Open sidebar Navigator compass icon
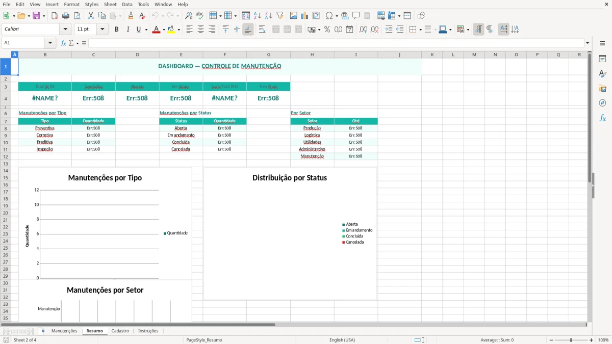 (x=602, y=103)
